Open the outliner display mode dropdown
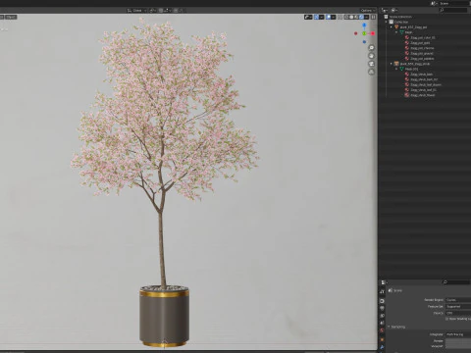Screen dimensions: 471x353 394,11
